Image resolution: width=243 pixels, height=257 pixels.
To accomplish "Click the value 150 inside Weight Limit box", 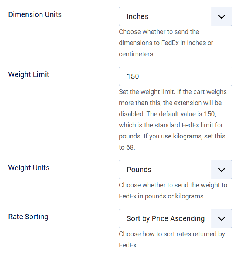I will 133,76.
